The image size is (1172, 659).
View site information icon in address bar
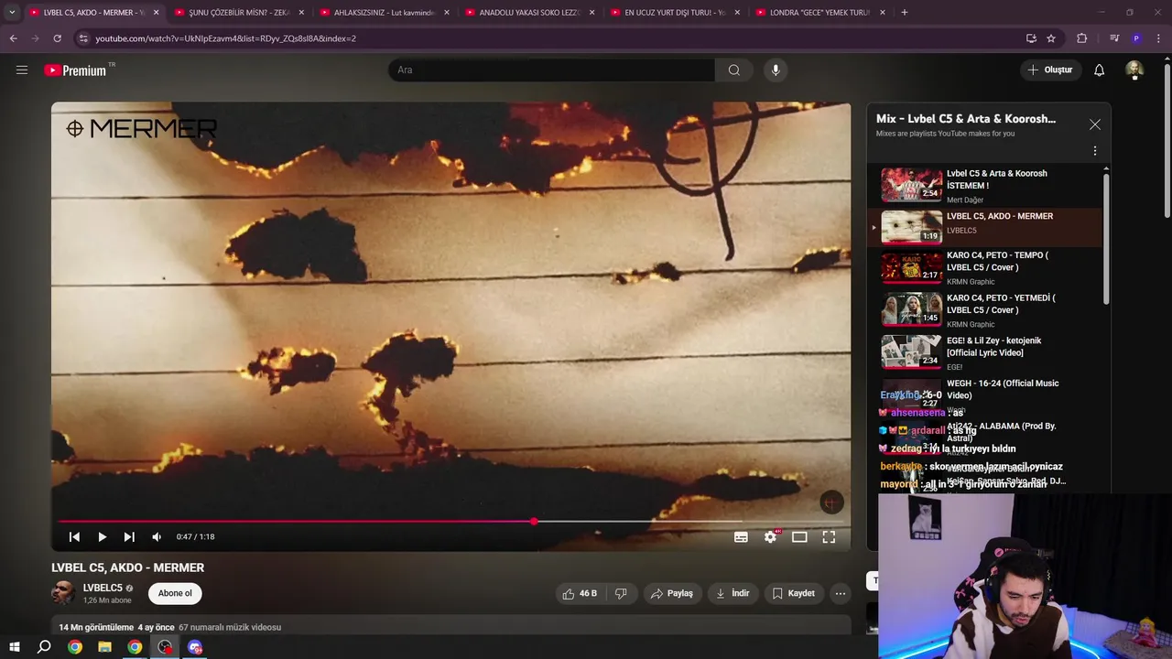pyautogui.click(x=82, y=38)
